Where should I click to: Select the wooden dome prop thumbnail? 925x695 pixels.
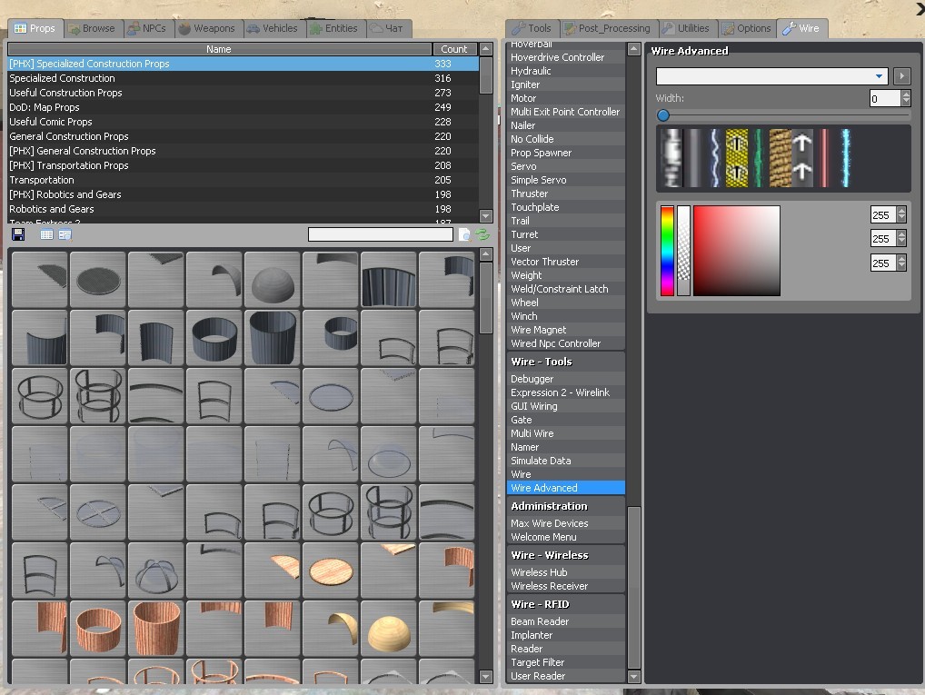[389, 628]
